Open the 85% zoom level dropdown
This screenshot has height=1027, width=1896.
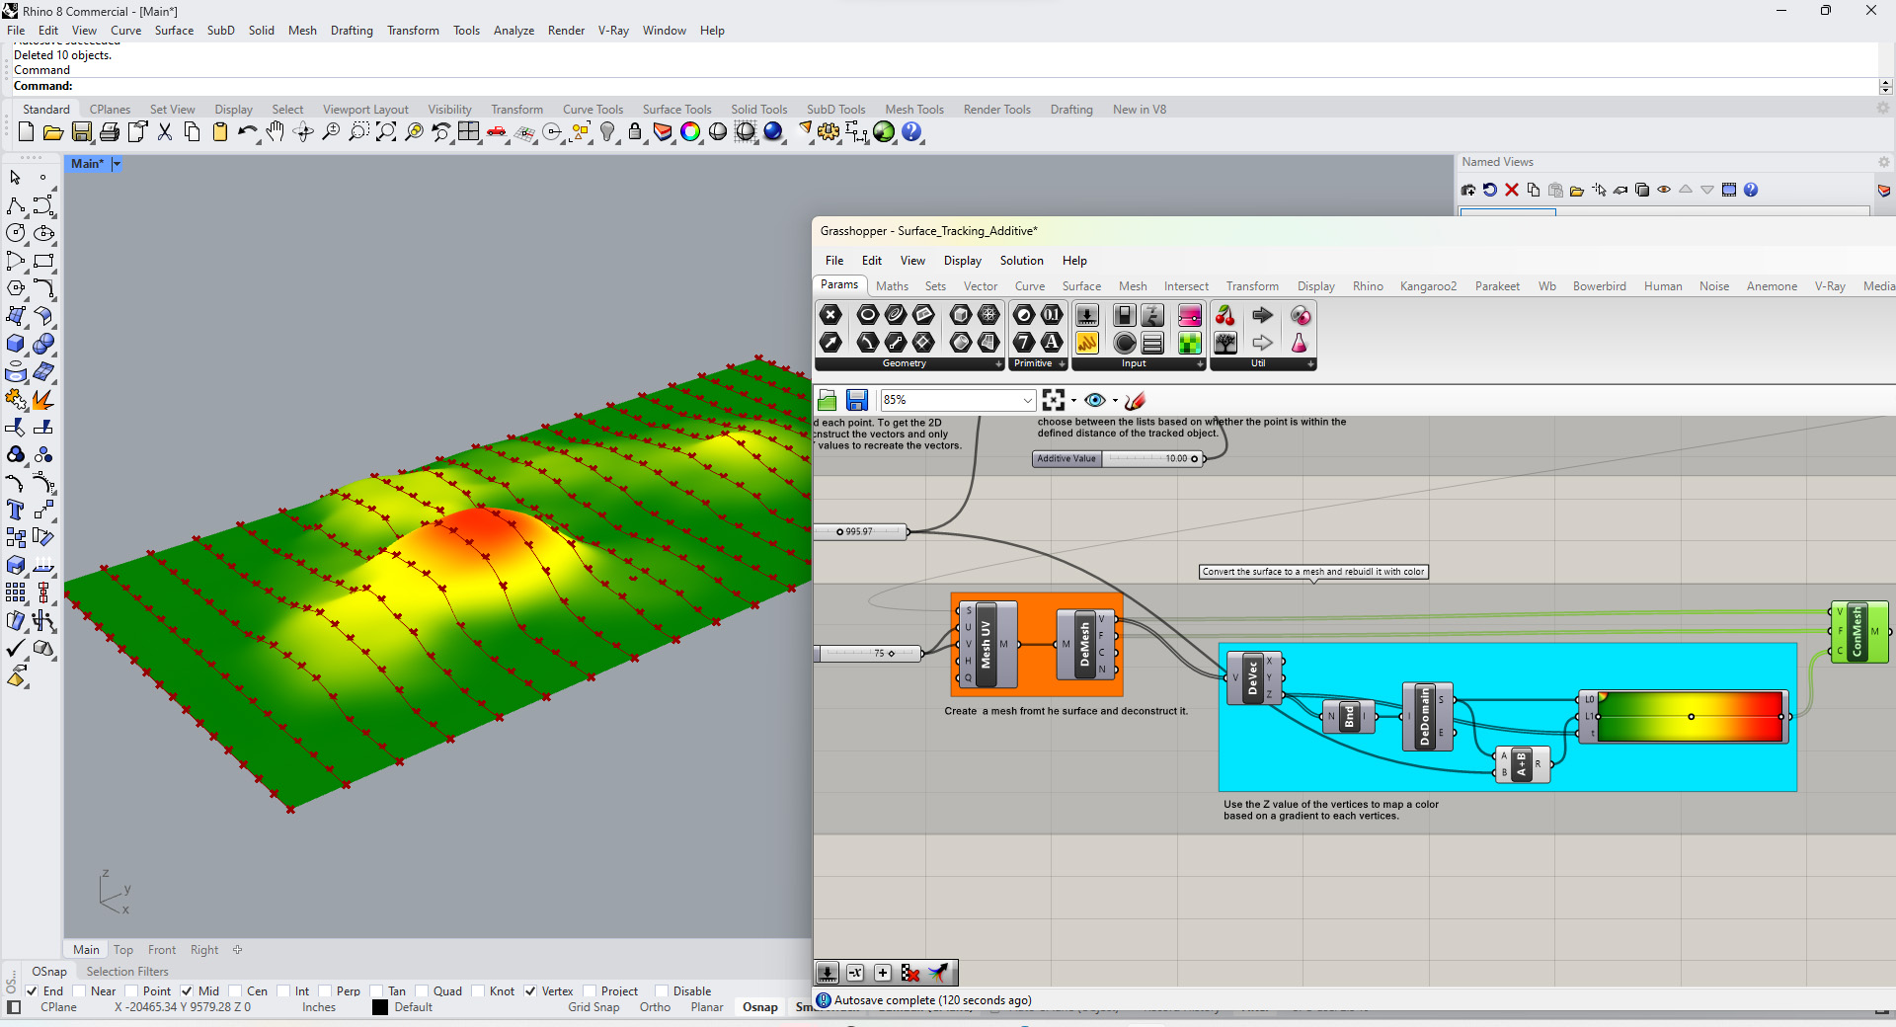[1027, 400]
